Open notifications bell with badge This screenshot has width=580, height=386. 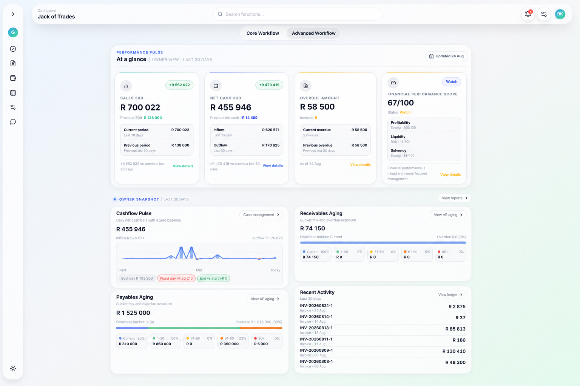(528, 14)
